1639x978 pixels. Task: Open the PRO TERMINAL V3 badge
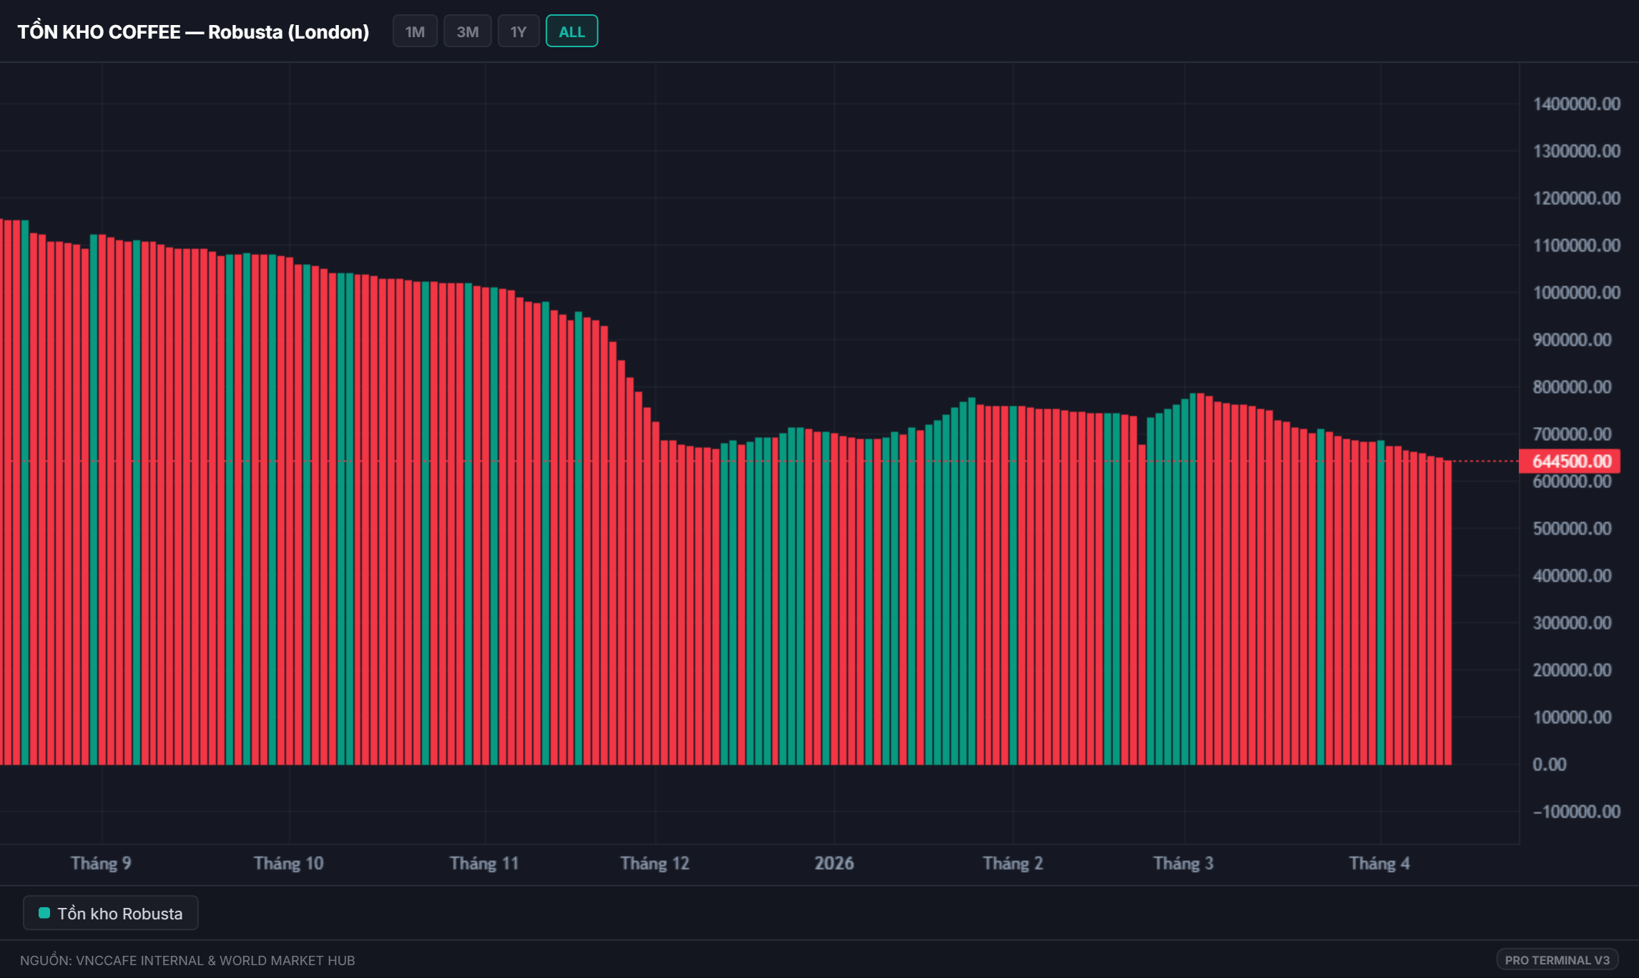(x=1556, y=959)
